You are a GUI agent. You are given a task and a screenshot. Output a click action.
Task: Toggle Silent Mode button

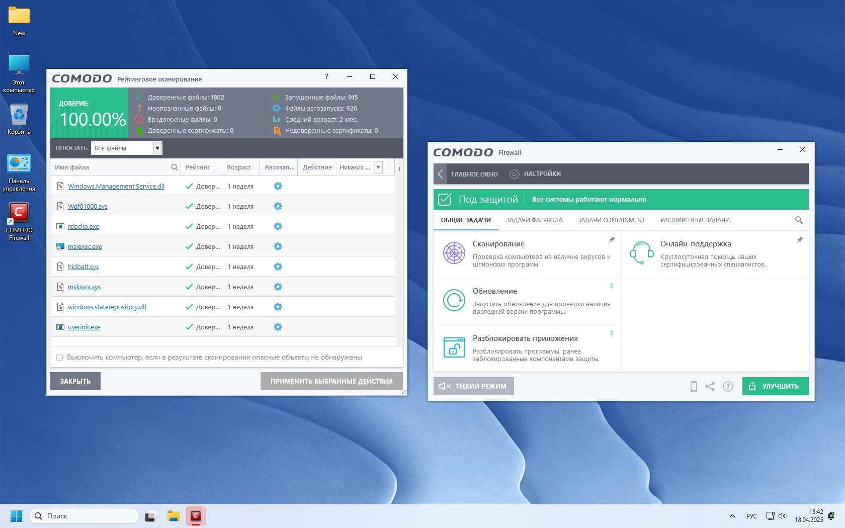[473, 386]
